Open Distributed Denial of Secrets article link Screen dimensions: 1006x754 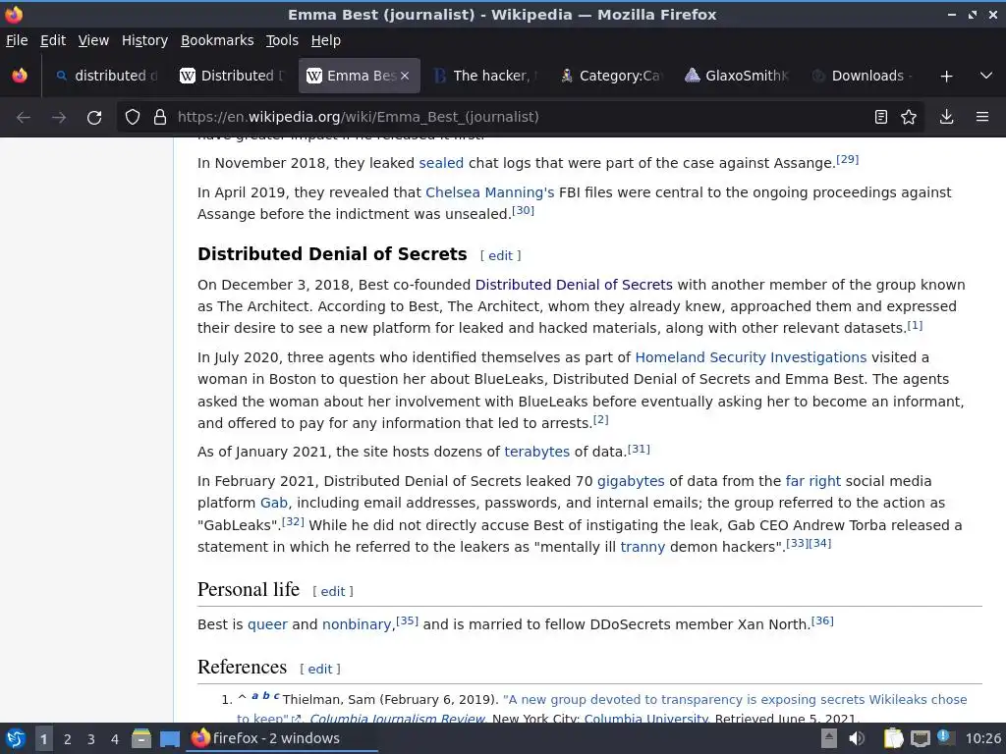click(574, 285)
